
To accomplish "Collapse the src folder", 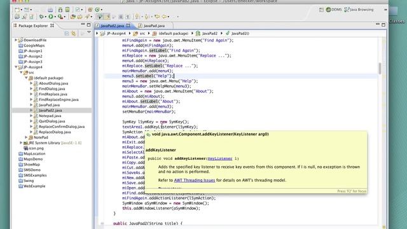I will coord(21,73).
